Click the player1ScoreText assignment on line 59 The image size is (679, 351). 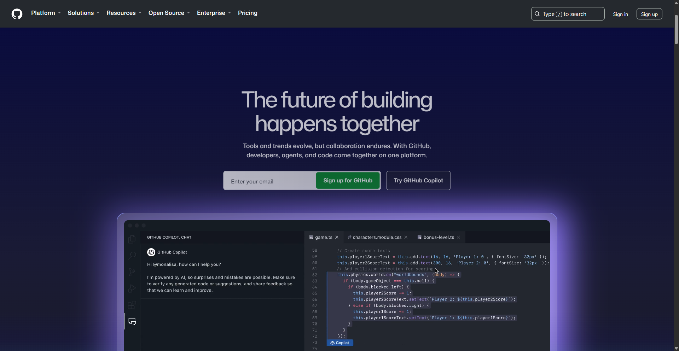coord(442,257)
